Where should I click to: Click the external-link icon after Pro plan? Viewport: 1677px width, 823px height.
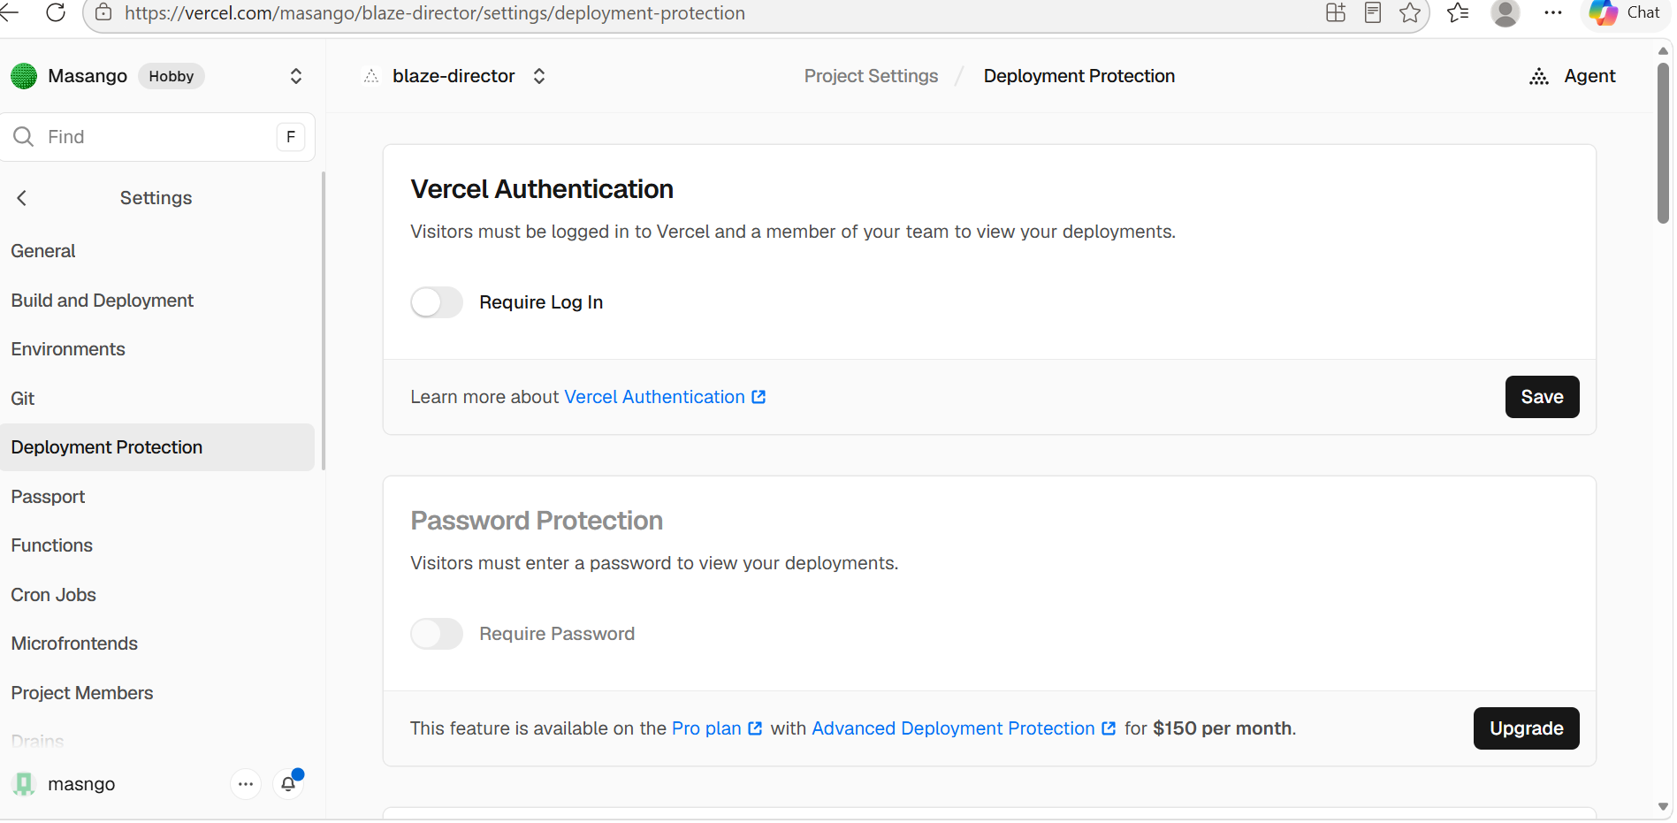click(755, 728)
